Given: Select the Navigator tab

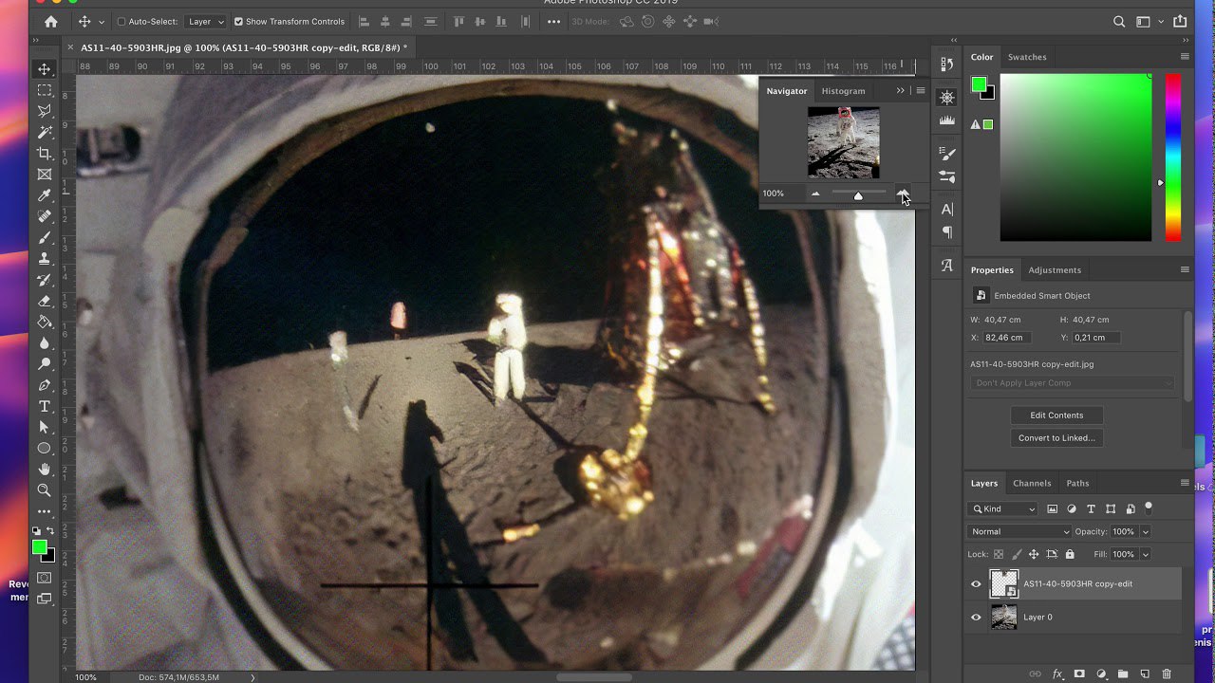Looking at the screenshot, I should click(787, 91).
